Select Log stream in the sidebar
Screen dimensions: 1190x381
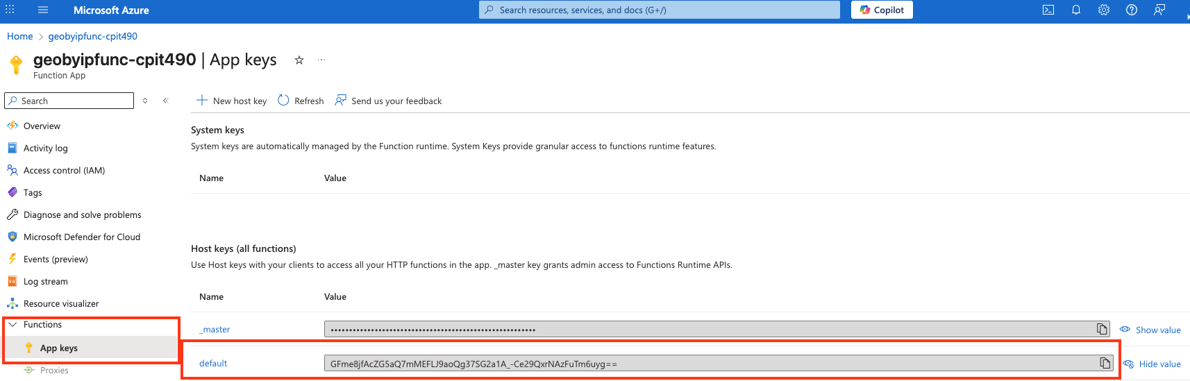(45, 281)
